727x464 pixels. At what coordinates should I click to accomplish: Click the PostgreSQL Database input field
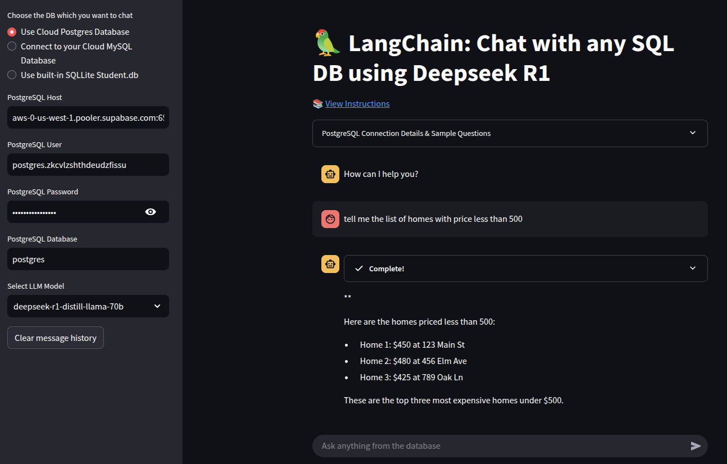(x=88, y=259)
